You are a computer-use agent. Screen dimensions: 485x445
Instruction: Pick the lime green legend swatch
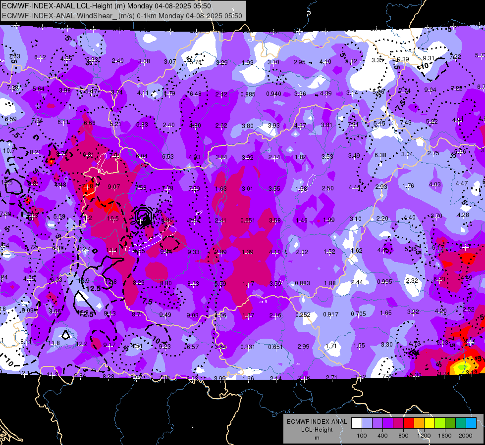tap(440, 423)
